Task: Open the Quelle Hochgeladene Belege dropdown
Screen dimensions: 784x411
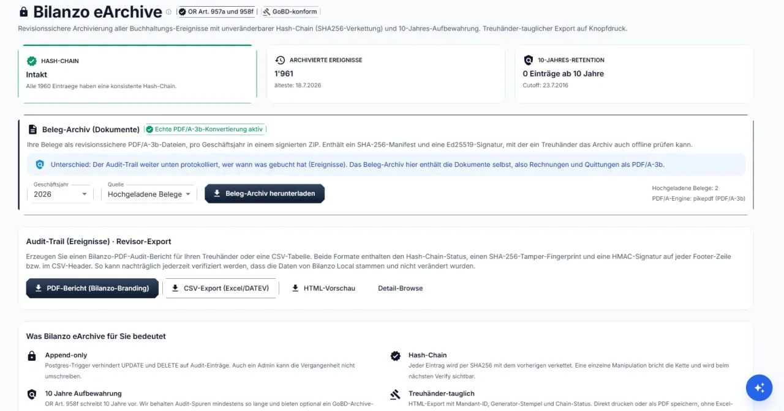Action: [x=150, y=194]
